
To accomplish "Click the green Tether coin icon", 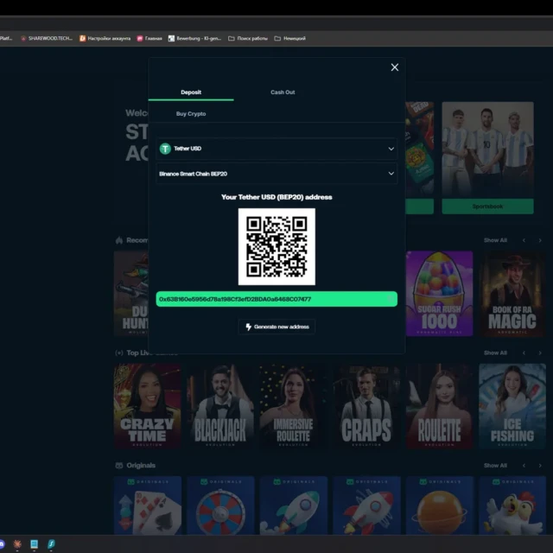I will coord(165,149).
